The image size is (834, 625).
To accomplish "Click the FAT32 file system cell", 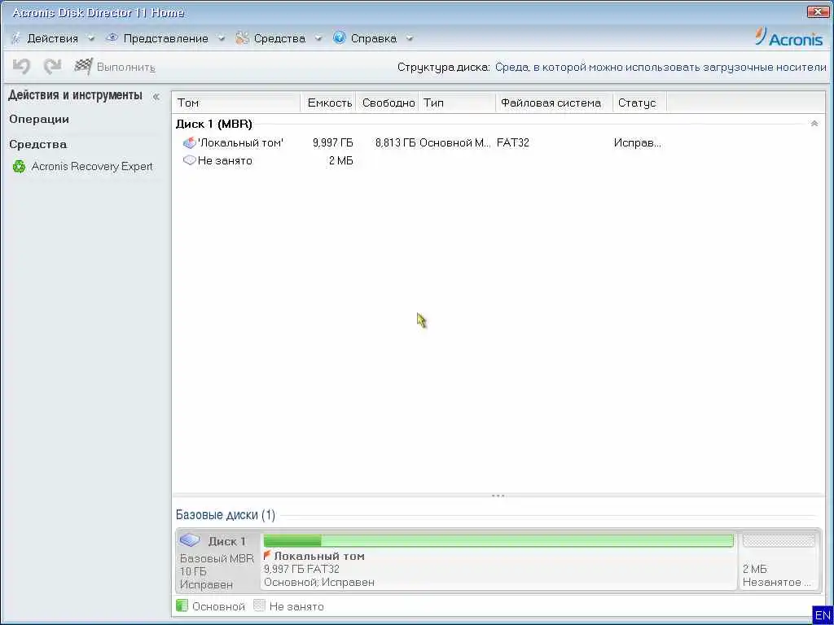I will (513, 142).
